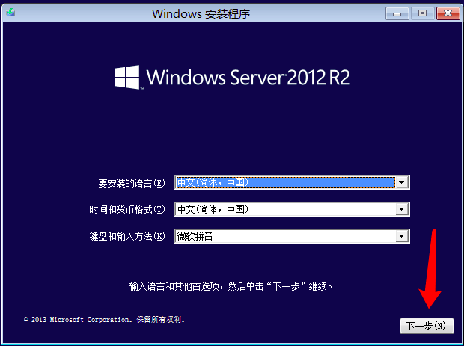
Task: Click the Windows Server 2012 R2 logo
Action: tap(232, 78)
